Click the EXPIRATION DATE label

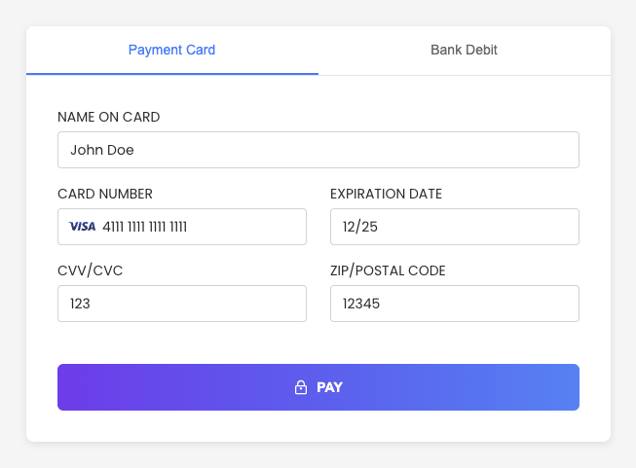click(x=386, y=194)
